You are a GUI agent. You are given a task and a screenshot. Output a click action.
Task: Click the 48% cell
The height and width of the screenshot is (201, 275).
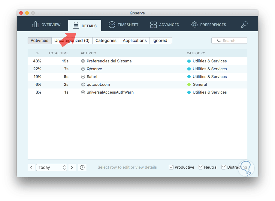[x=37, y=61]
